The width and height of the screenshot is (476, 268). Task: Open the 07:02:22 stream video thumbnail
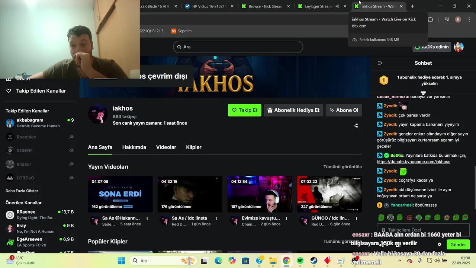coord(329,194)
